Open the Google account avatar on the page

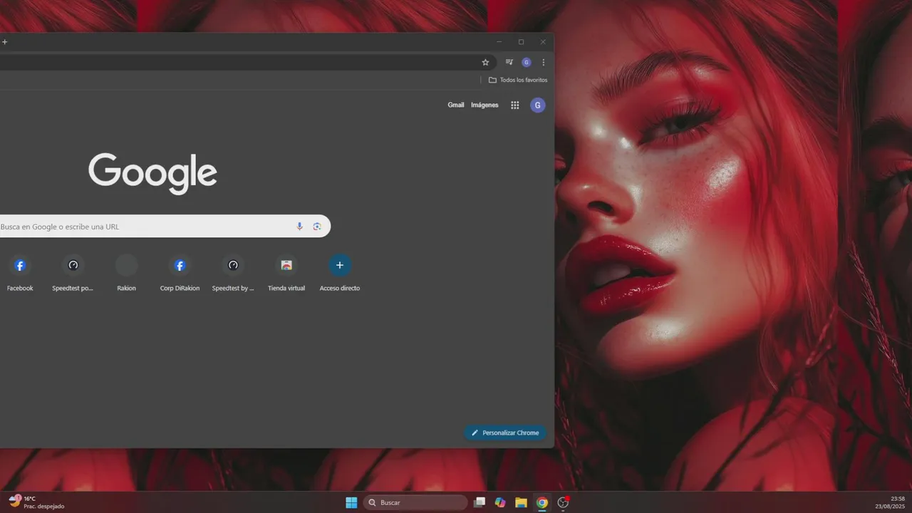[538, 105]
